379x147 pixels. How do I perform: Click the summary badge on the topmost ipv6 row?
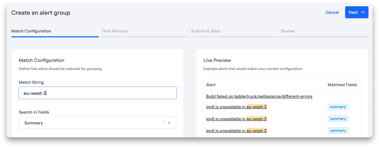pyautogui.click(x=338, y=107)
